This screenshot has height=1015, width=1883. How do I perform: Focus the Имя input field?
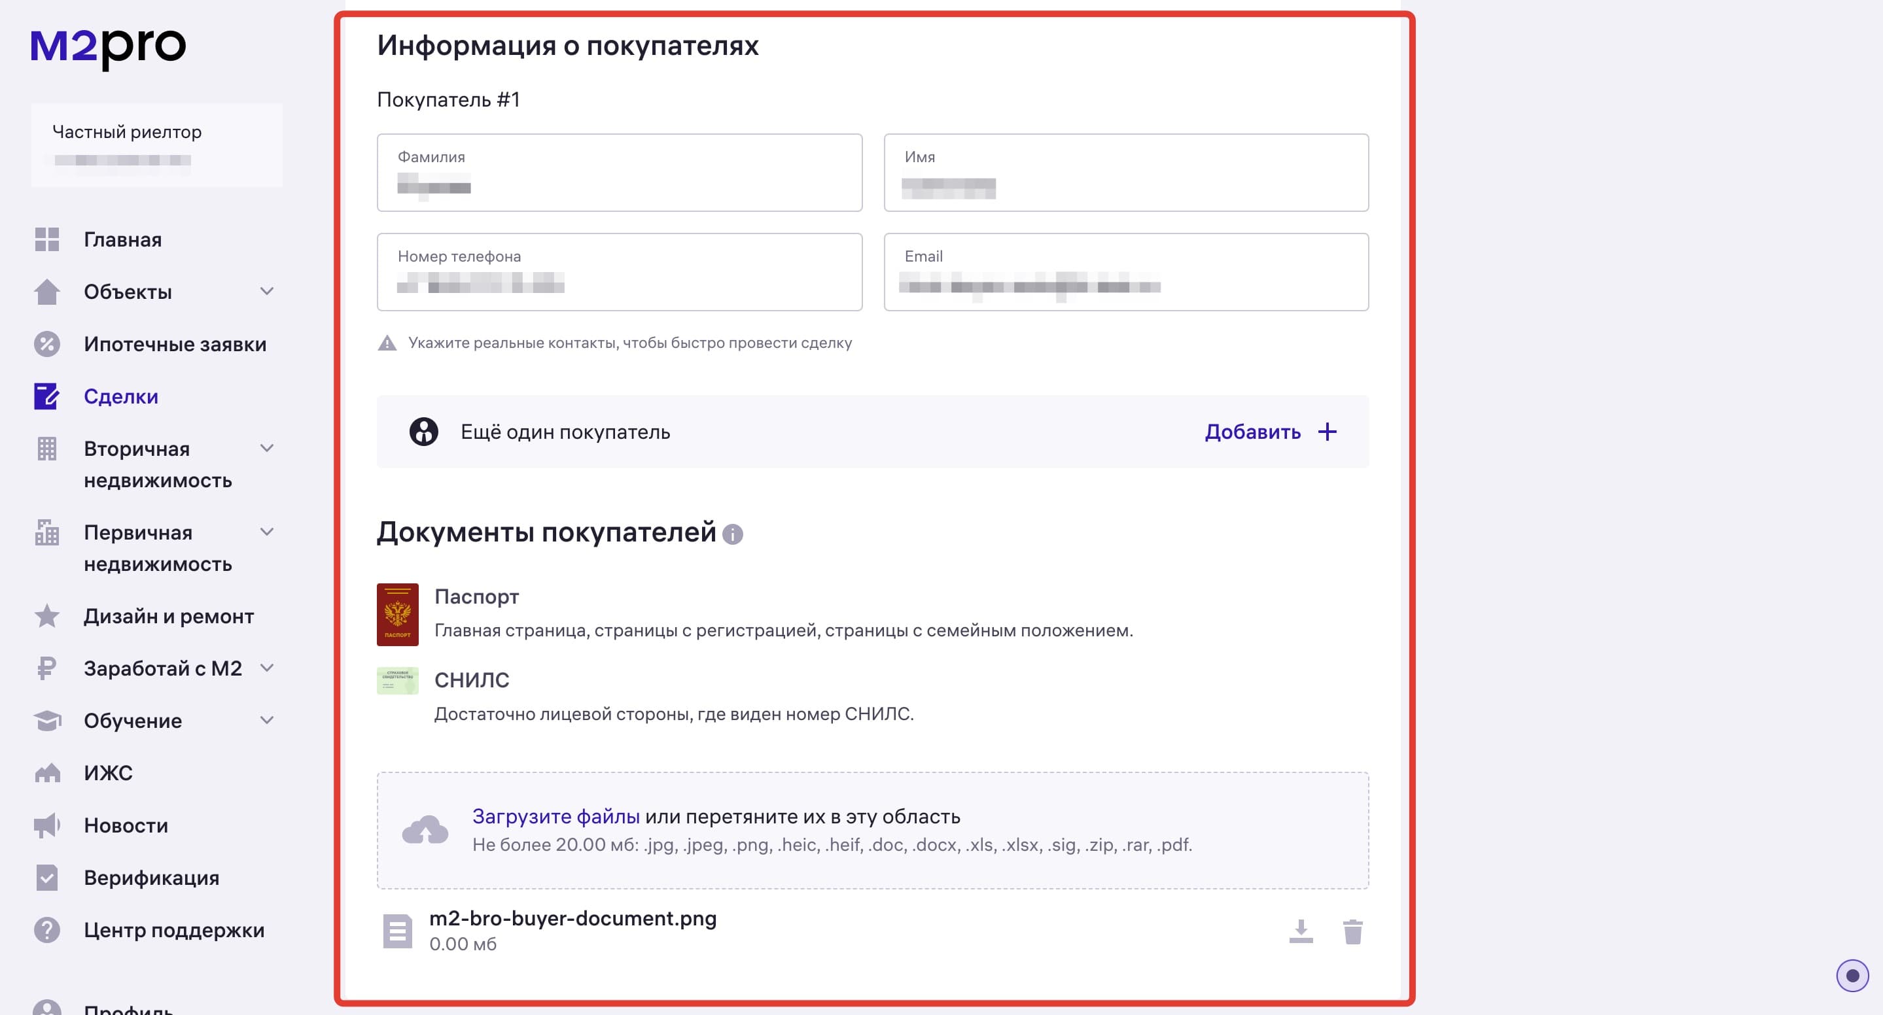point(1126,173)
